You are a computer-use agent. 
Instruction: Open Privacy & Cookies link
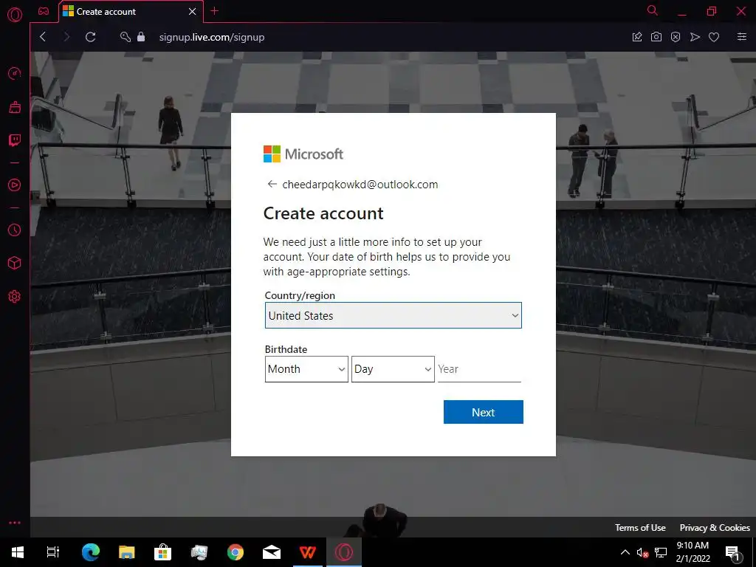point(715,527)
